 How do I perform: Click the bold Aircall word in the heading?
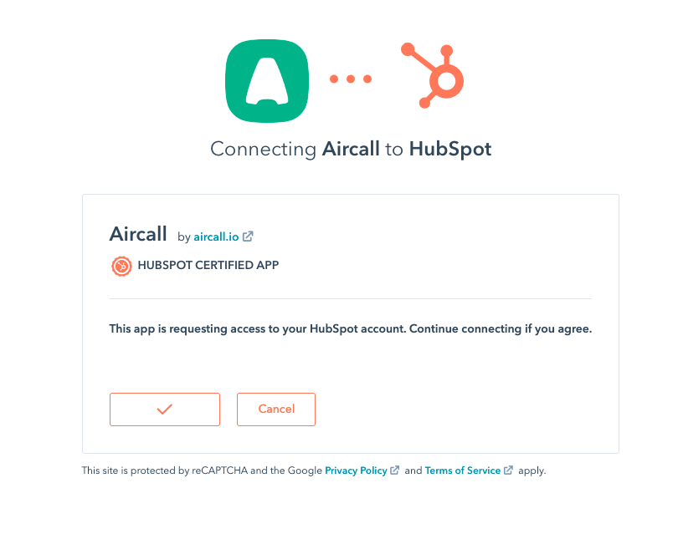tap(351, 149)
